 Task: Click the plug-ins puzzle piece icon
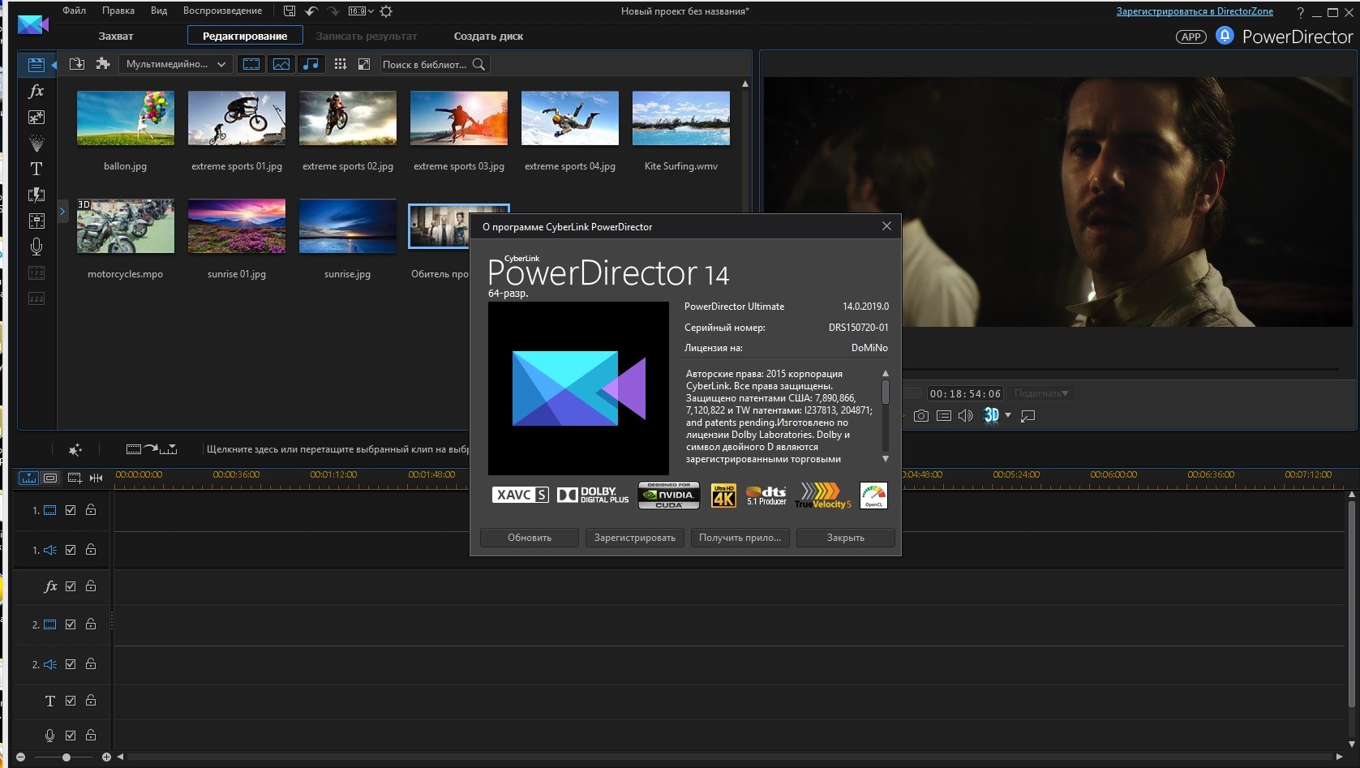(x=103, y=64)
